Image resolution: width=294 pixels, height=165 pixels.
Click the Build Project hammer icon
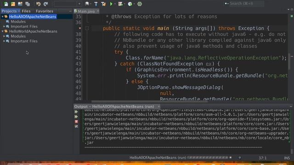pyautogui.click(x=96, y=4)
